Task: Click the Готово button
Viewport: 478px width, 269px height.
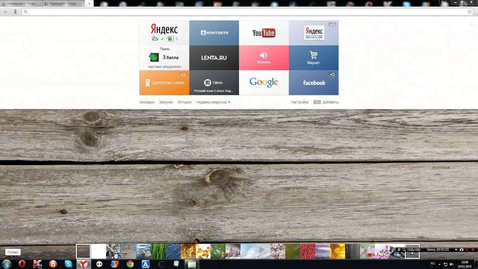Action: pyautogui.click(x=13, y=252)
